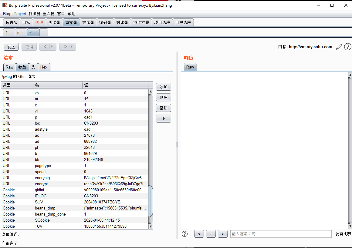Click the response search input field
The width and height of the screenshot is (352, 248).
point(281,234)
